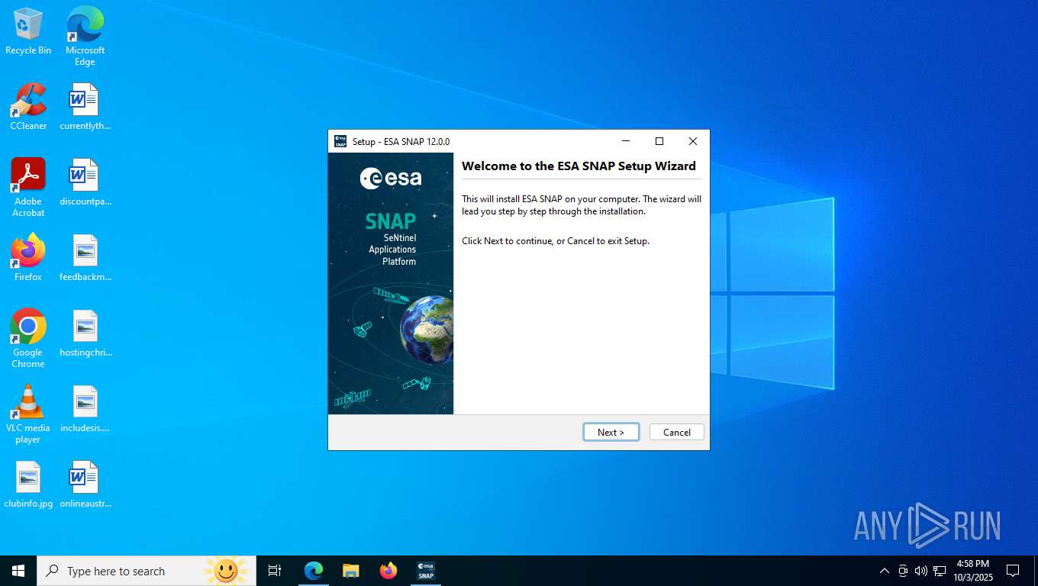This screenshot has width=1038, height=586.
Task: Open the notification center icon
Action: [x=1013, y=571]
